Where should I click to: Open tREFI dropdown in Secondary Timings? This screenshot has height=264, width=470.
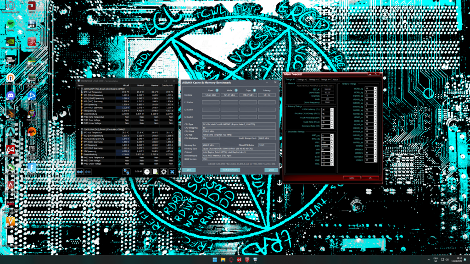(332, 146)
